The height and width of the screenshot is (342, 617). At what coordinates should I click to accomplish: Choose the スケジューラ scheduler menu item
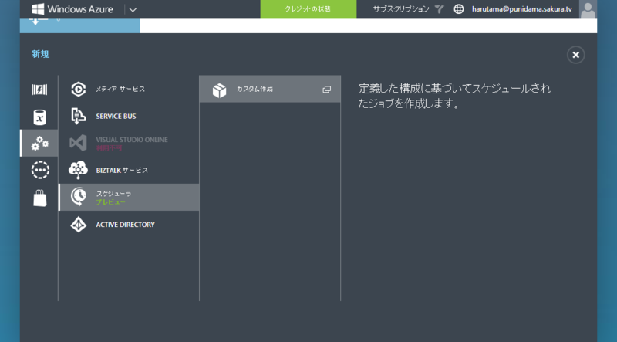click(x=129, y=197)
